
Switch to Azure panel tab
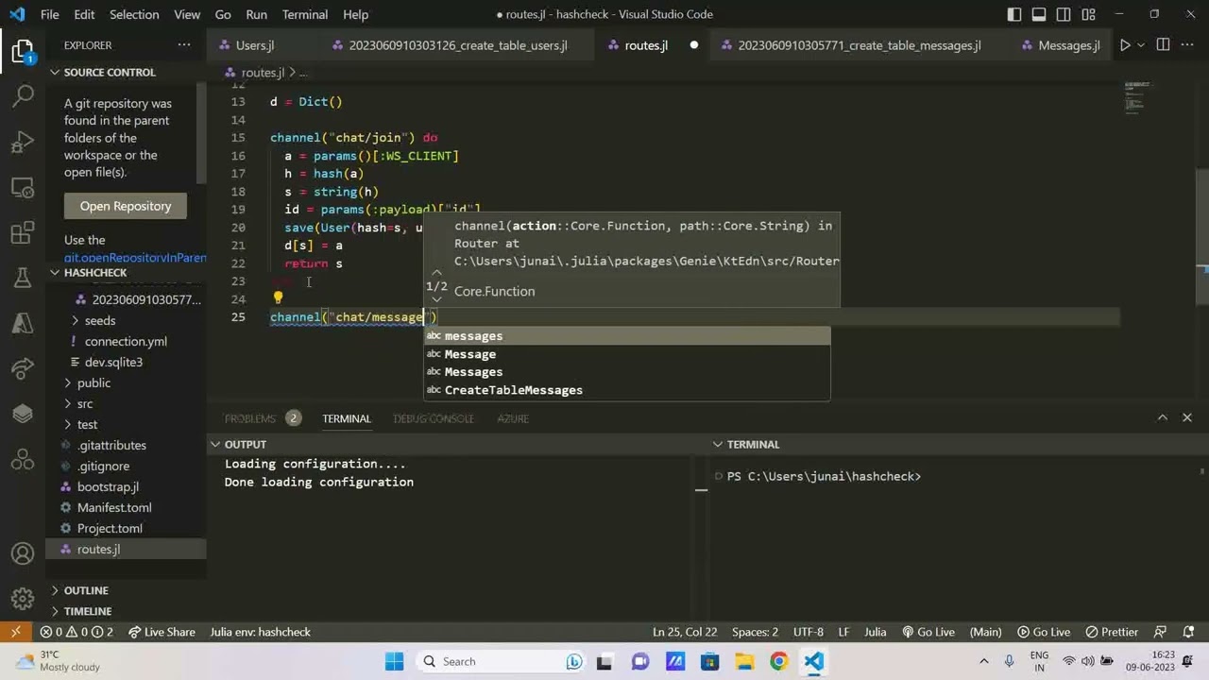click(513, 417)
